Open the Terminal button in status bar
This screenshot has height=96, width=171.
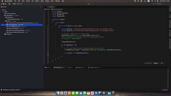pos(165,90)
